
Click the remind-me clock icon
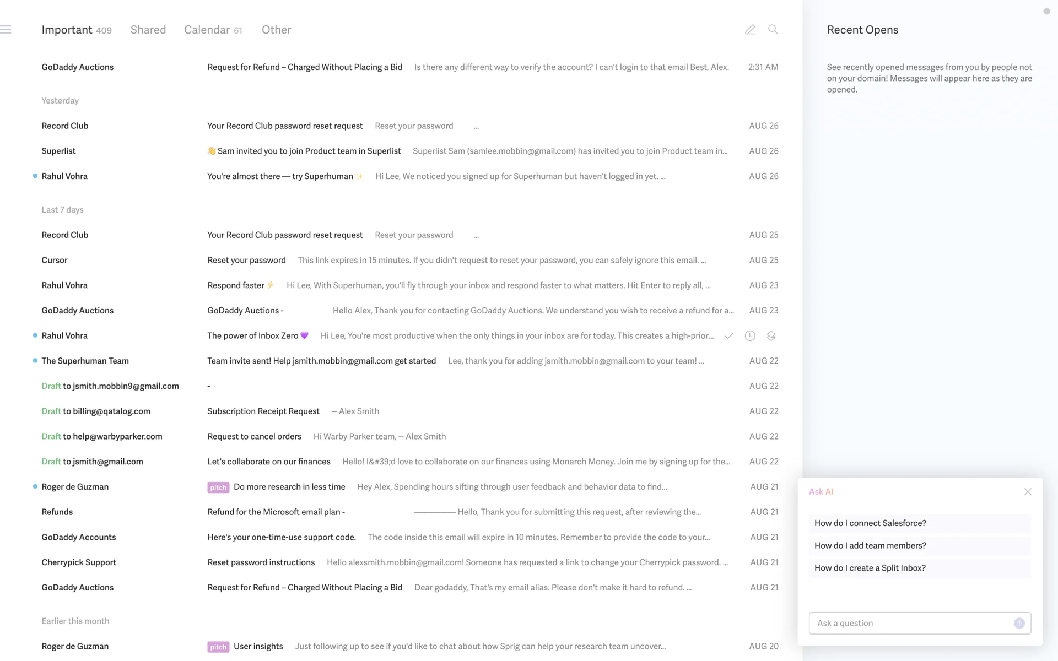(x=749, y=336)
